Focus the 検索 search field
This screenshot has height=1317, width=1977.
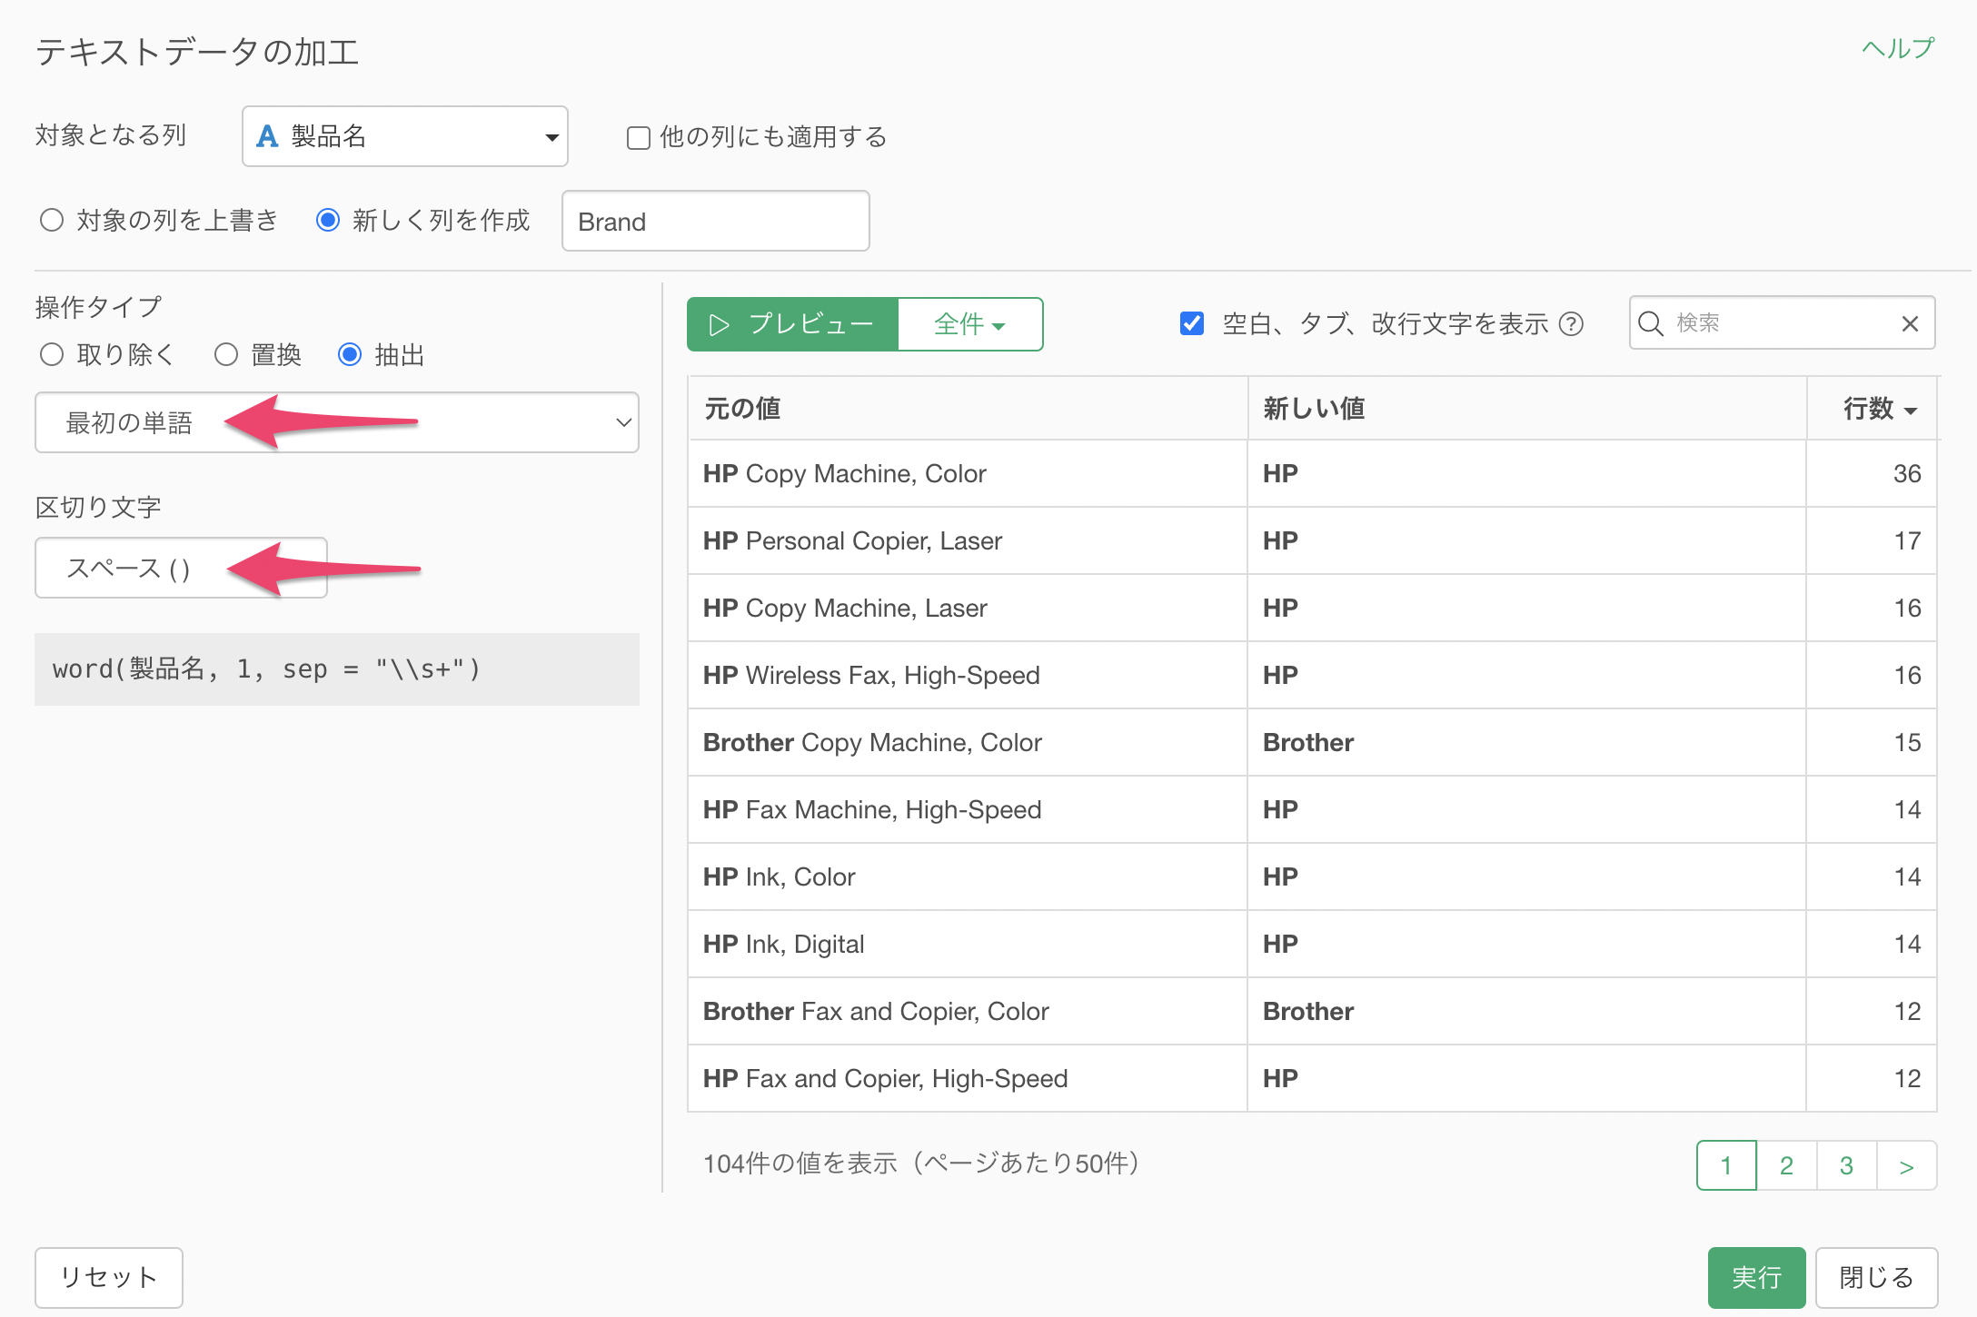click(x=1781, y=323)
